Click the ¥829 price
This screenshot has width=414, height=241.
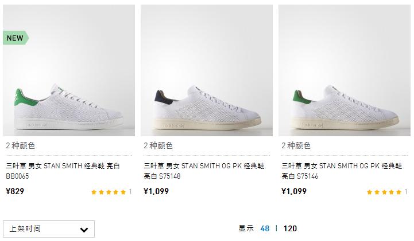16,191
